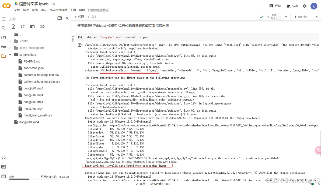Open the runtime connection dropdown arrow
Viewport: 321px width, 186px height.
click(286, 17)
